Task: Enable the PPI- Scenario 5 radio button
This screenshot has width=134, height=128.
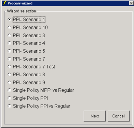Action: [x=9, y=51]
